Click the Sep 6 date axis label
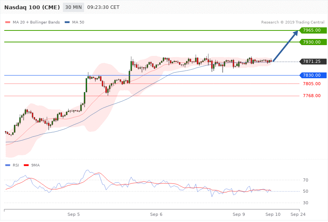Viewport: 328px width, 222px height. click(156, 214)
